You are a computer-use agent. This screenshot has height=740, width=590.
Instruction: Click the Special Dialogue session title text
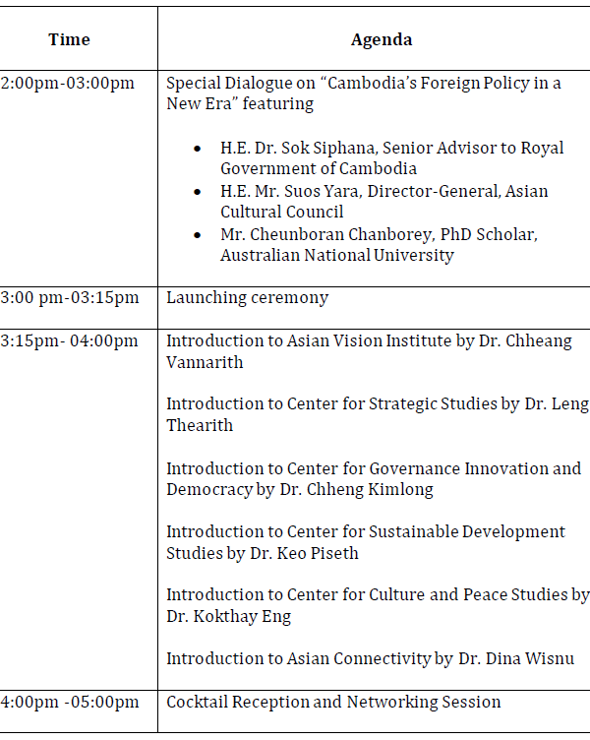tap(364, 92)
